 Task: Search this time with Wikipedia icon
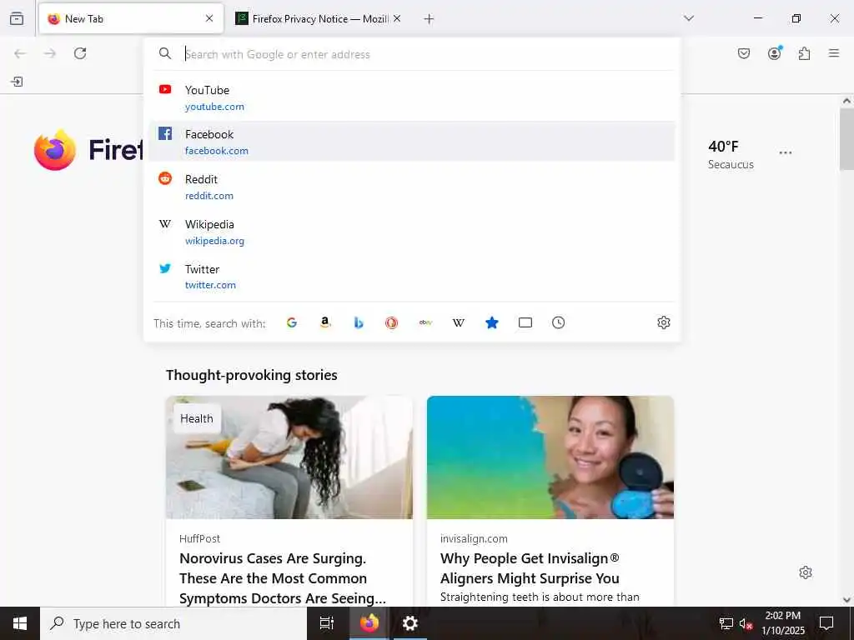click(459, 322)
